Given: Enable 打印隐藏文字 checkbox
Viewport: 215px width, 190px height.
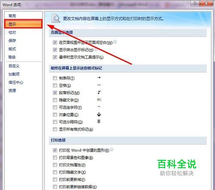Looking at the screenshot, I should pyautogui.click(x=55, y=172).
